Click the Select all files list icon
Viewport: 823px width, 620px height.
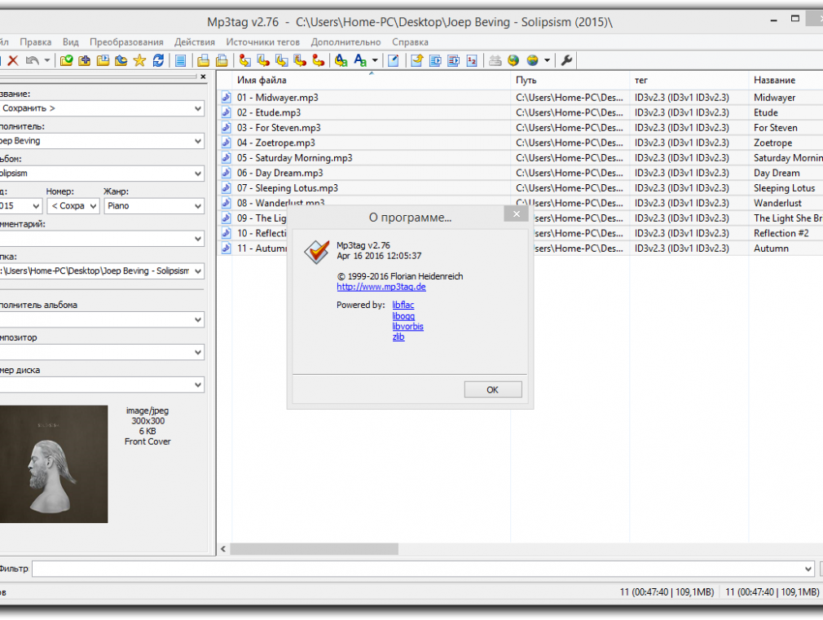[181, 60]
